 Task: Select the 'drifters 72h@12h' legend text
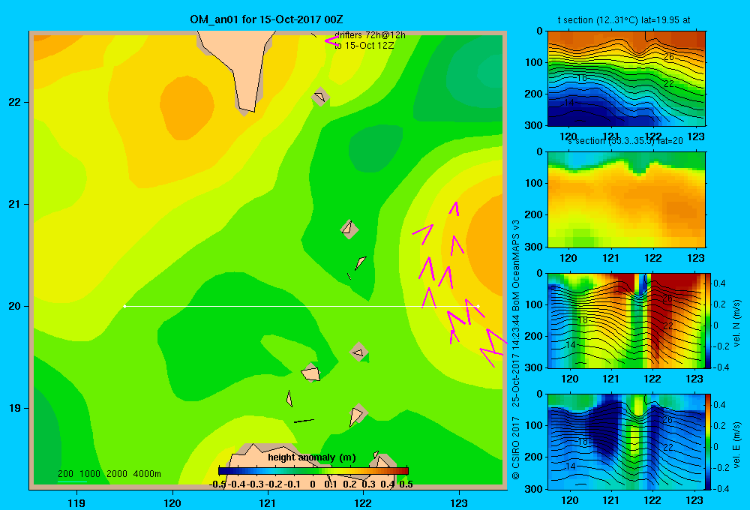[x=370, y=35]
